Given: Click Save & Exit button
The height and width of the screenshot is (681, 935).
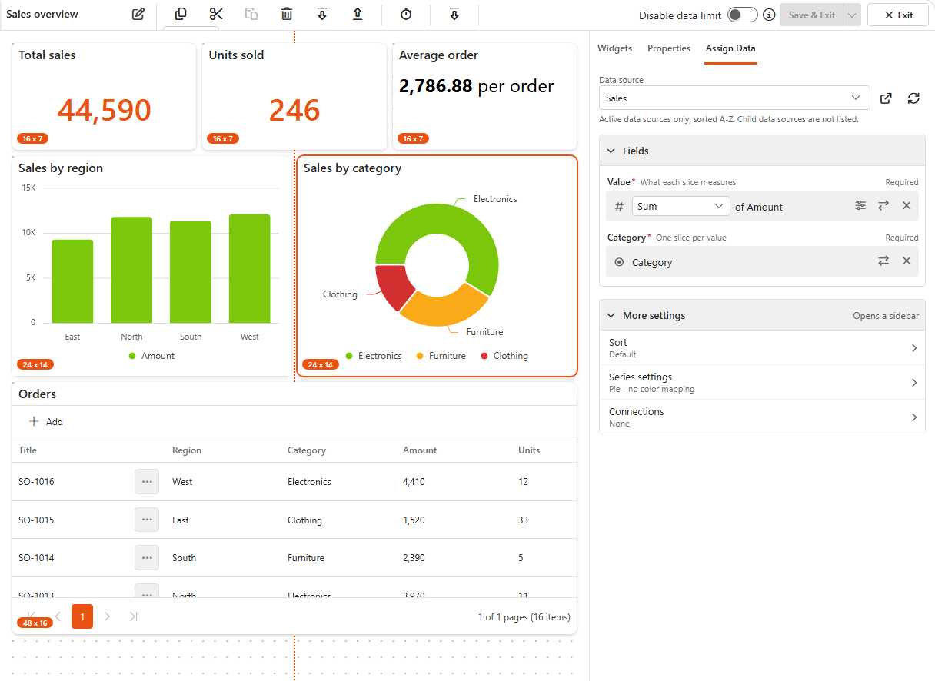Looking at the screenshot, I should [x=812, y=15].
